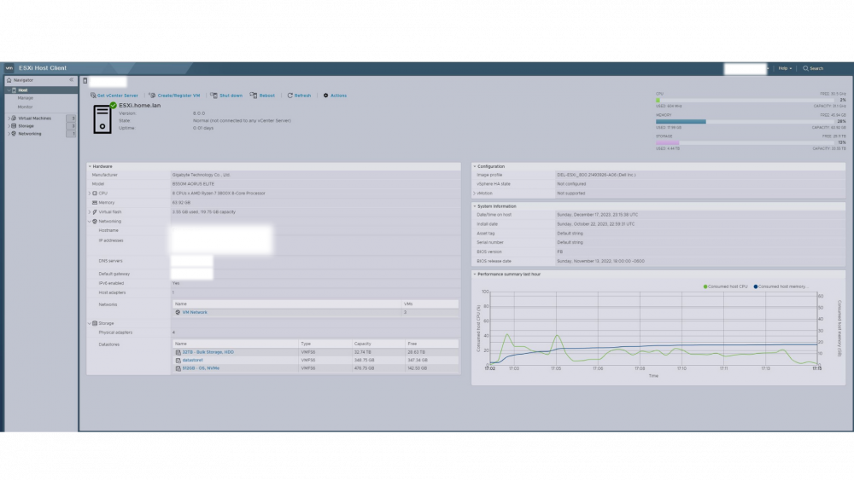Viewport: 854px width, 480px height.
Task: Toggle Consumed host memory legend entry
Action: [781, 286]
